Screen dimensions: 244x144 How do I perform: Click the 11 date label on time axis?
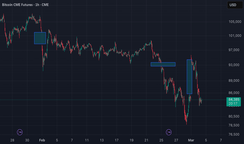(x=87, y=140)
